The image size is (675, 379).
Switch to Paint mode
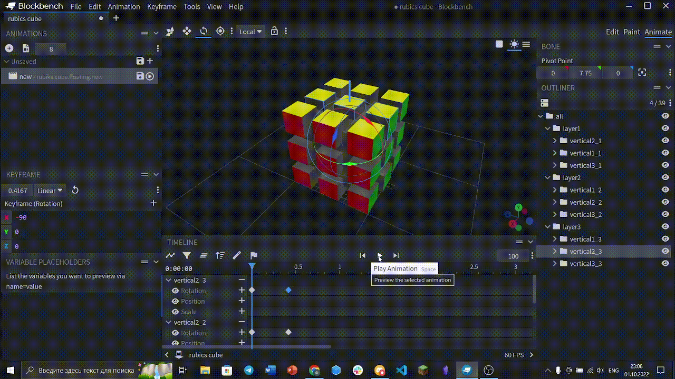click(x=632, y=32)
